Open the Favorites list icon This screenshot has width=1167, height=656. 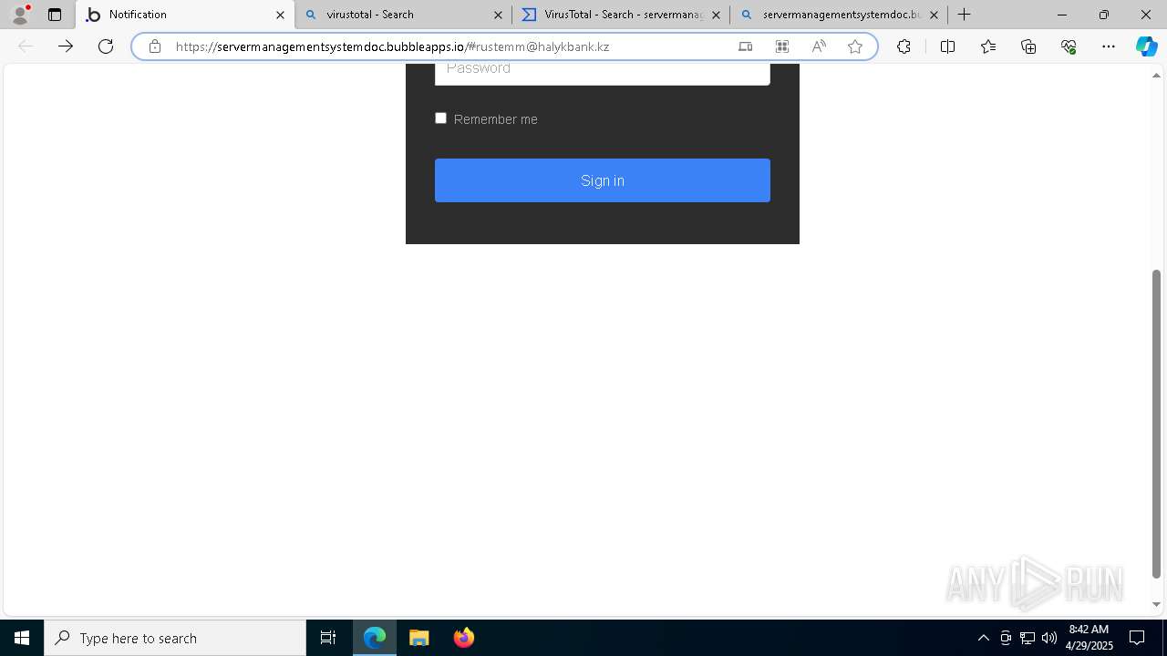[988, 46]
